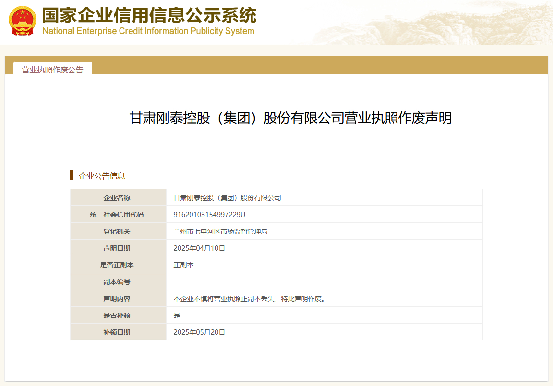This screenshot has height=386, width=553.
Task: Select the 声明内容 row label
Action: [x=117, y=299]
